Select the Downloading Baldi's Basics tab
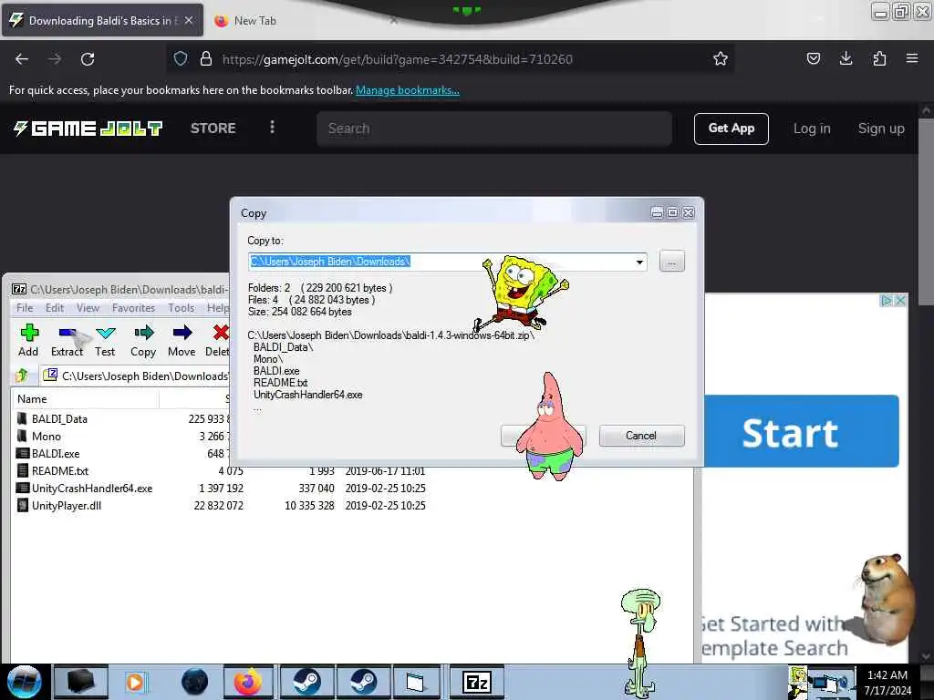Screen dimensions: 934x700 (x=100, y=21)
